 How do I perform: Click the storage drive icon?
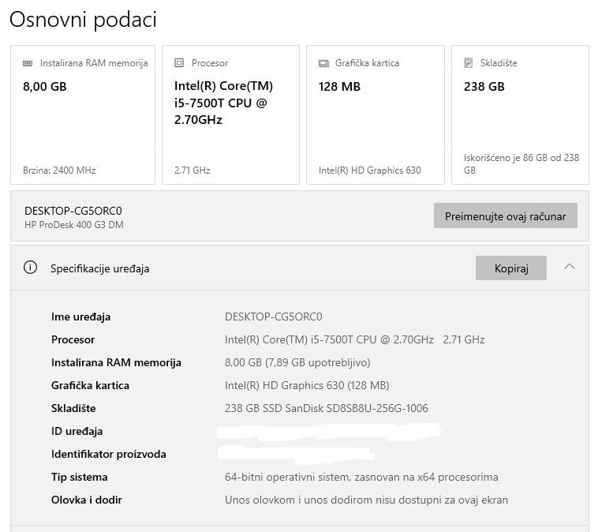click(469, 63)
